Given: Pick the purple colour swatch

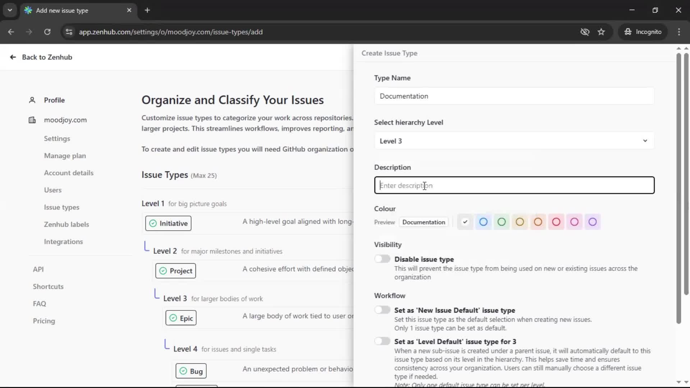Looking at the screenshot, I should [x=592, y=222].
